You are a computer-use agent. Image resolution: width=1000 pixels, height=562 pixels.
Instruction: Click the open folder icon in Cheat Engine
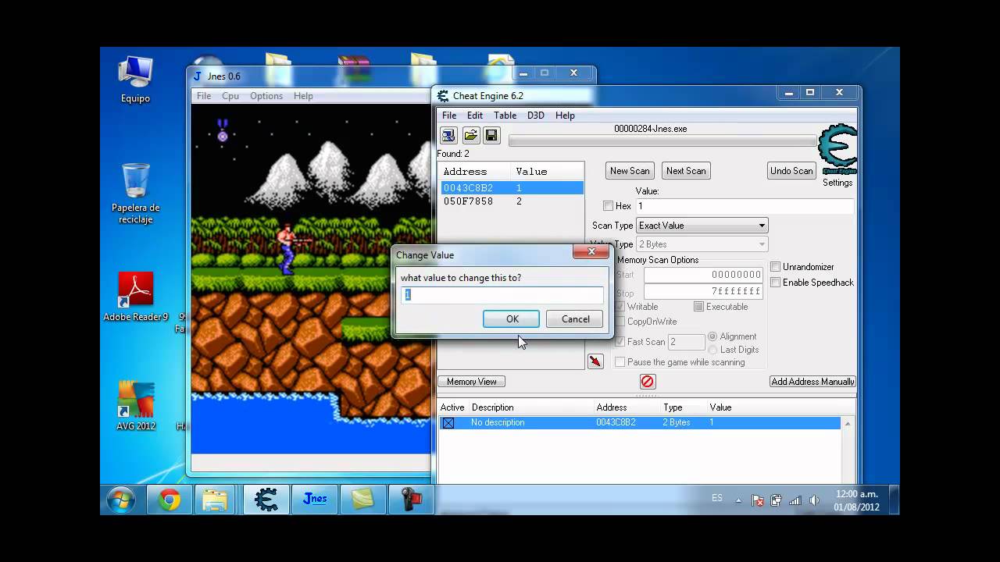pyautogui.click(x=470, y=136)
